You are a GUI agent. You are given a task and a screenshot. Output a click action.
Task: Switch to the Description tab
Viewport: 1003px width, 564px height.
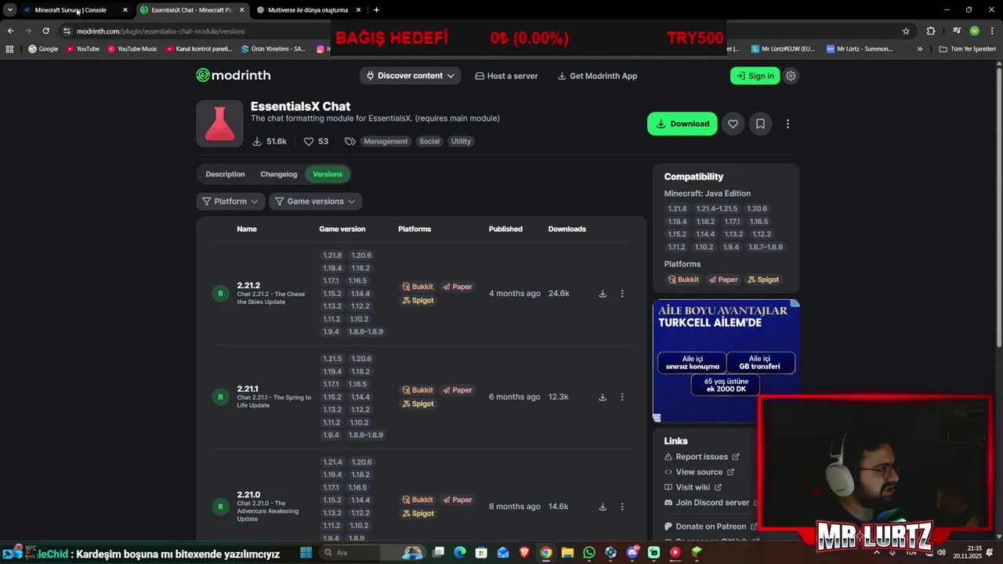[x=225, y=174]
